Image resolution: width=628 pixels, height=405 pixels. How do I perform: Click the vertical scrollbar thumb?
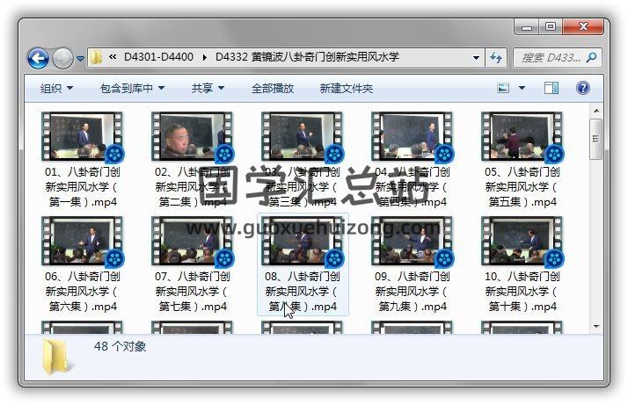(x=596, y=139)
